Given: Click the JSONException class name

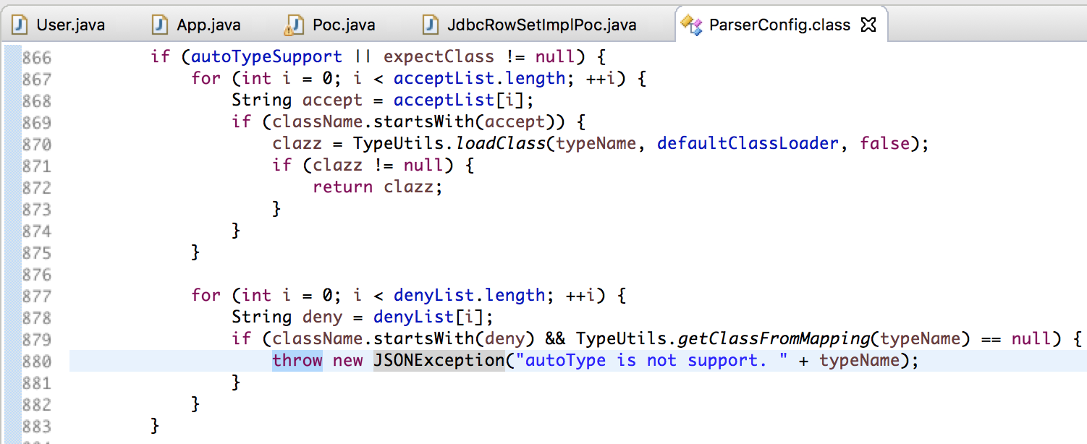Looking at the screenshot, I should click(x=439, y=360).
